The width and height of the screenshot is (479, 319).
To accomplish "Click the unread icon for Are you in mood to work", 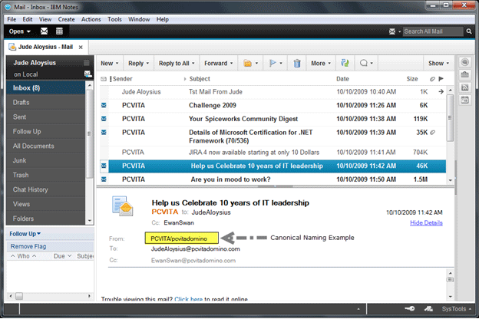I will coord(104,179).
